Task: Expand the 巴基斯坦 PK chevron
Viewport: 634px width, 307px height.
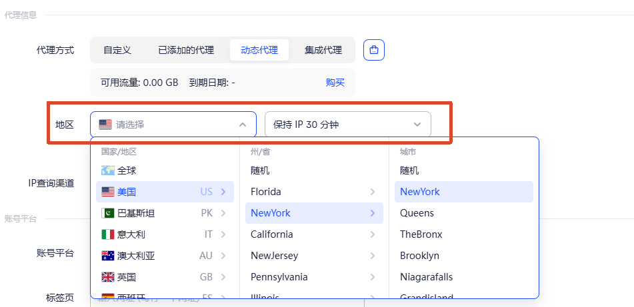Action: point(223,213)
